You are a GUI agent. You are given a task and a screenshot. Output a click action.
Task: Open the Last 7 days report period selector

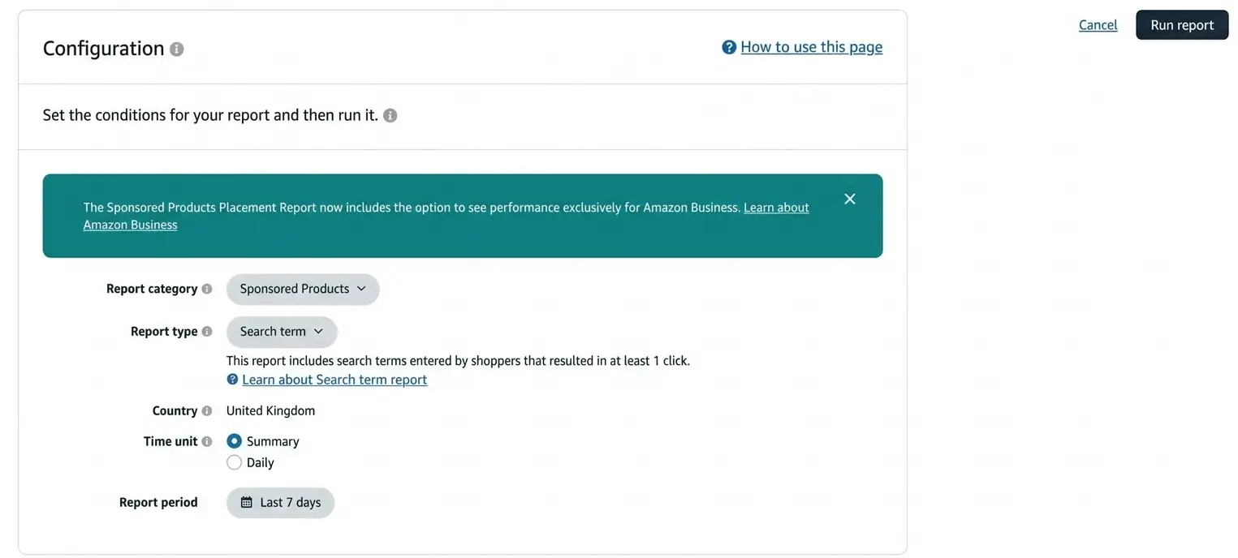(280, 502)
